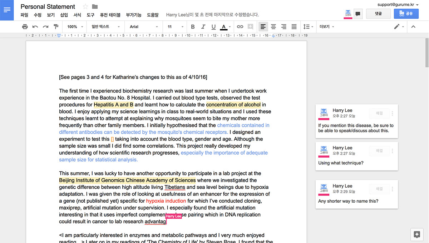
Task: Set right text alignment
Action: [284, 27]
